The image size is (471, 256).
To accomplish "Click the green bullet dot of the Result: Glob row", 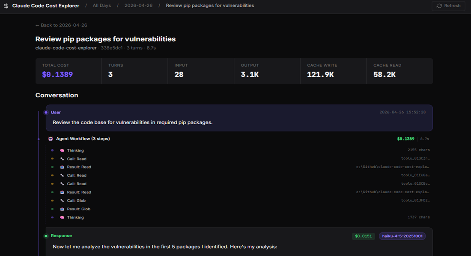I will (x=52, y=209).
